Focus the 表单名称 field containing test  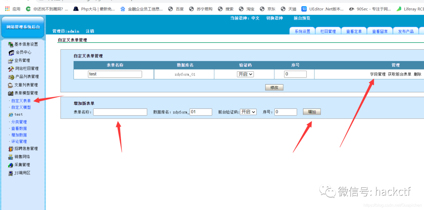pyautogui.click(x=115, y=74)
